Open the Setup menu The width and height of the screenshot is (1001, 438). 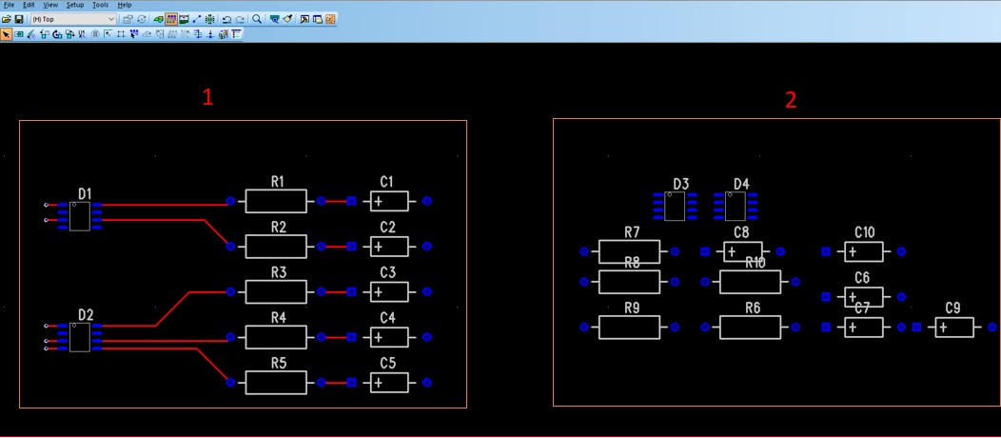click(x=74, y=5)
